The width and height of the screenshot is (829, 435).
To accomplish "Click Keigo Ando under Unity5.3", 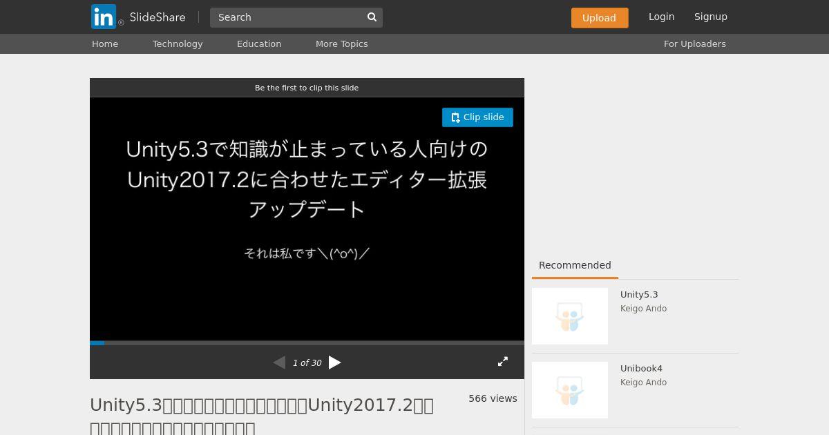I will 643,309.
